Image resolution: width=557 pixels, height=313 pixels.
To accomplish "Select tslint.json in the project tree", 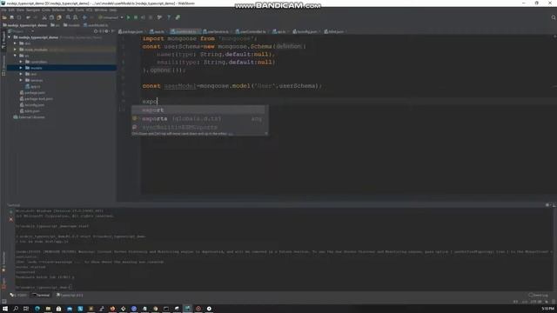I will coord(30,111).
